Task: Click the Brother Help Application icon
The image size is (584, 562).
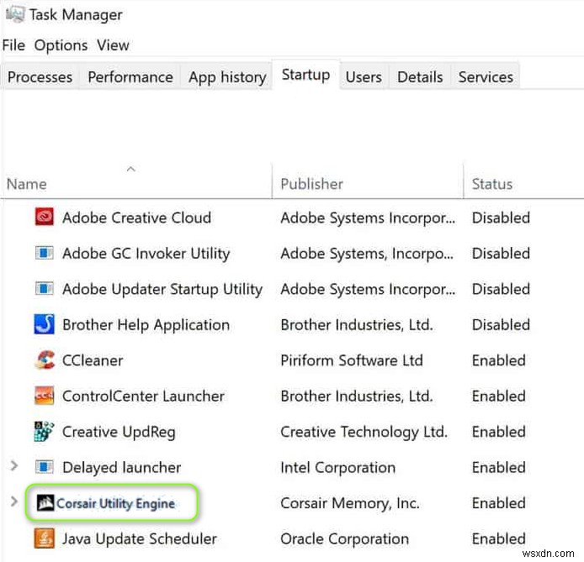Action: [x=44, y=323]
